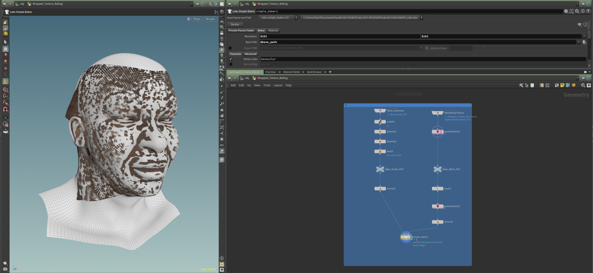Viewport: 593px width, 273px height.
Task: Click the Base Path input field
Action: coord(419,42)
